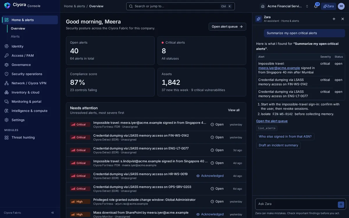Viewport: 349px width, 218px height.
Task: Click the Threat hunting module icon
Action: pyautogui.click(x=6, y=137)
